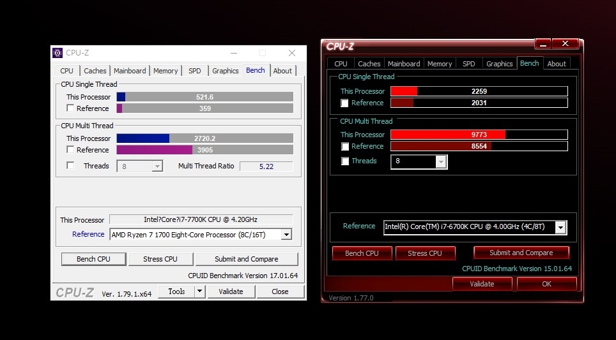Tick the Threads checkbox in left window
The width and height of the screenshot is (616, 340).
[x=70, y=165]
